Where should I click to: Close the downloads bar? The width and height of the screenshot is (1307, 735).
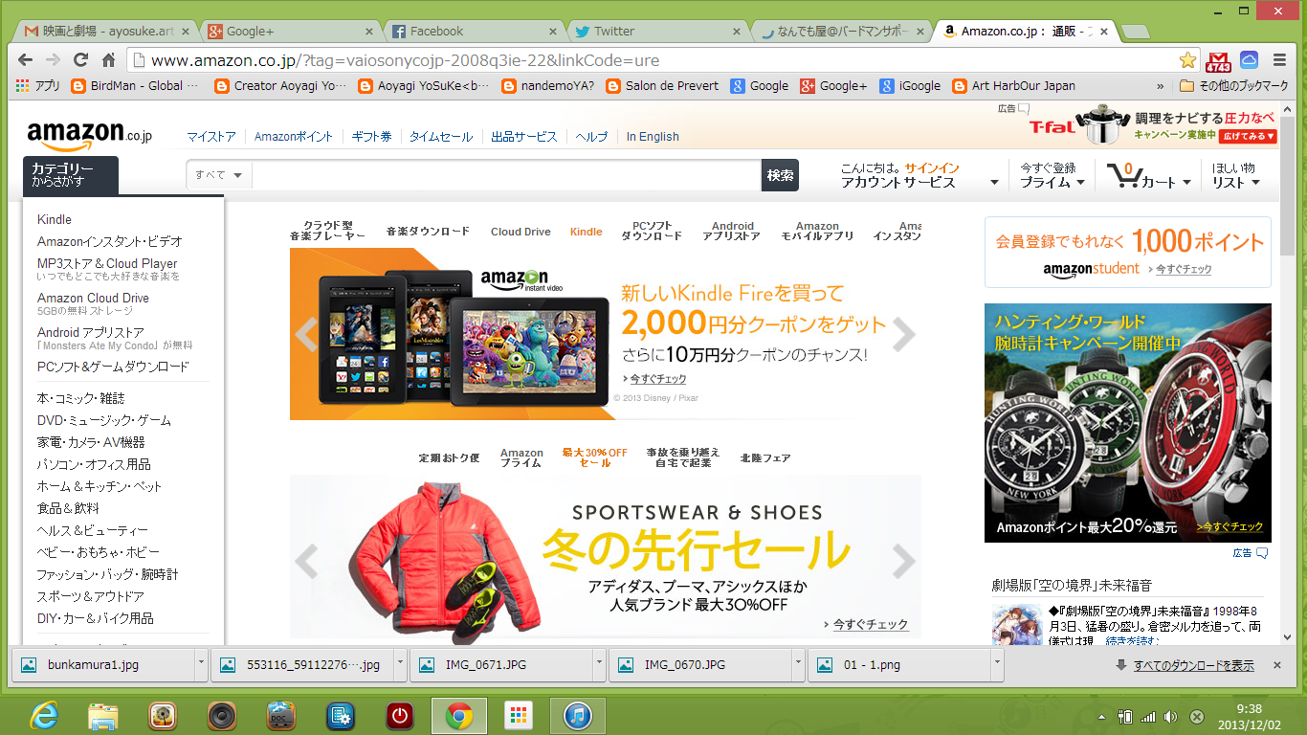(1276, 664)
